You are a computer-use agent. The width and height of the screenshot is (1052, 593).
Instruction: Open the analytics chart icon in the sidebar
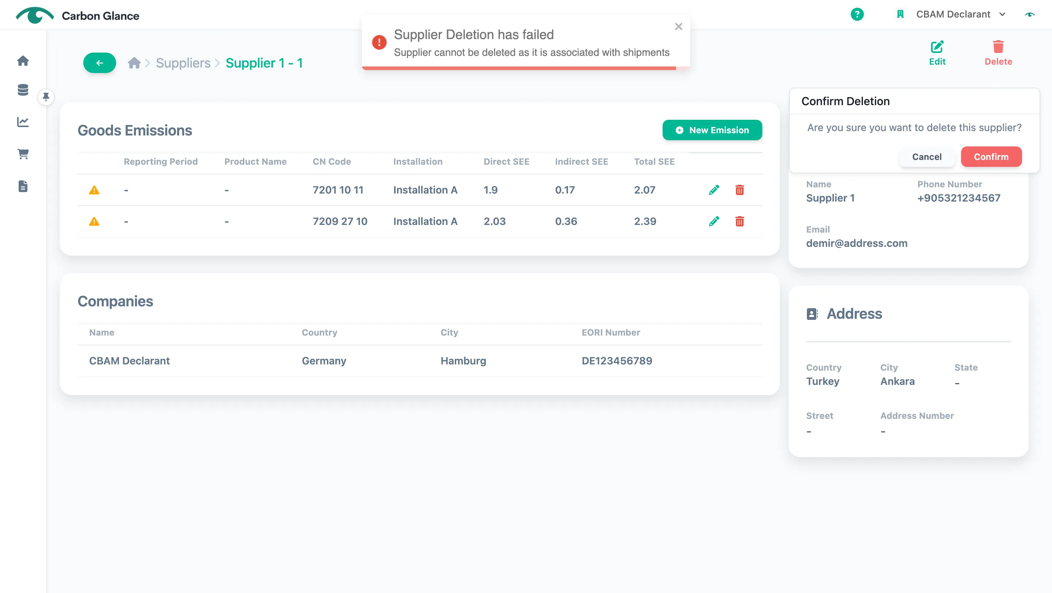(23, 122)
